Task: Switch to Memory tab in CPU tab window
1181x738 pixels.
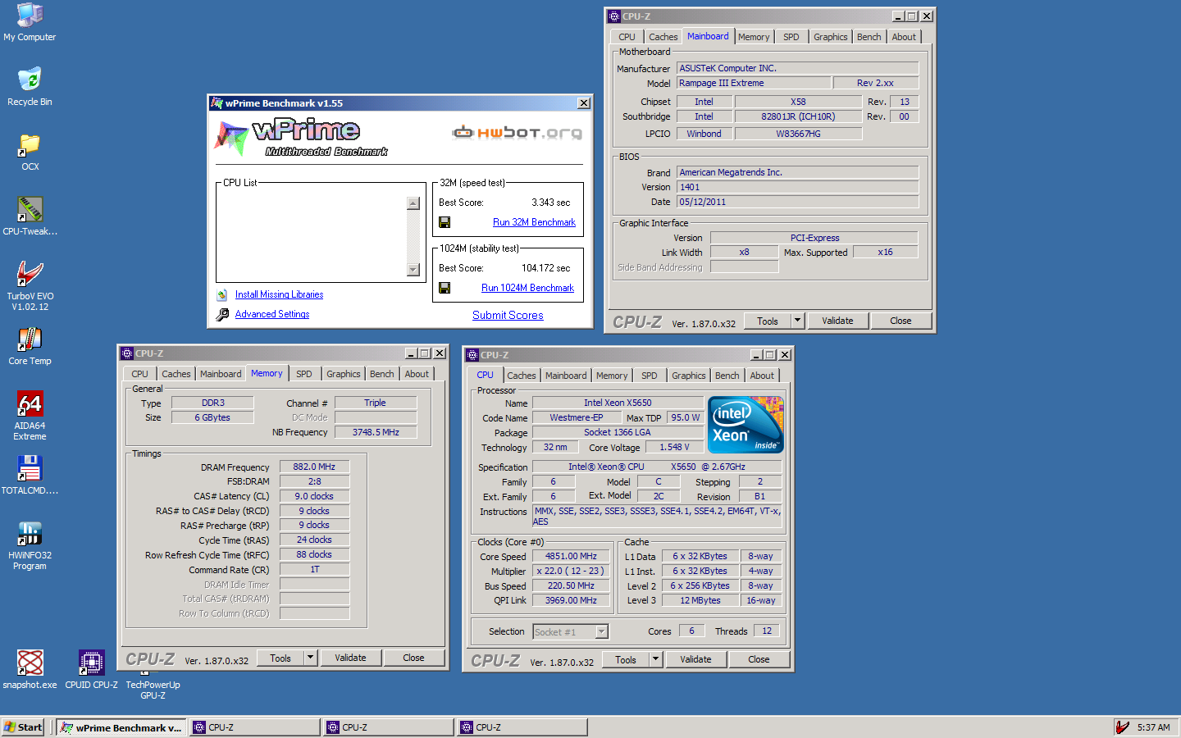Action: pyautogui.click(x=612, y=376)
